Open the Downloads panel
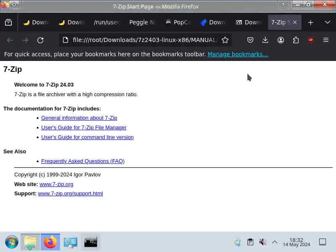 (x=265, y=40)
